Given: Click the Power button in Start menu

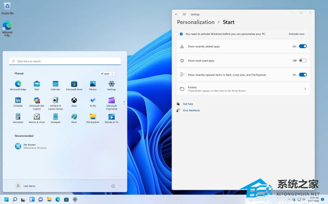Looking at the screenshot, I should pos(113,186).
